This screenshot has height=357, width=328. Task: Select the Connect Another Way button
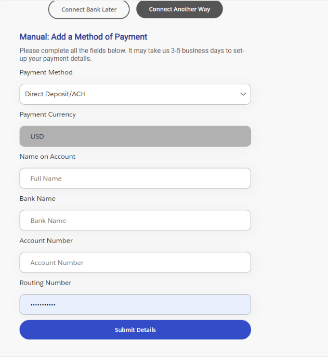179,9
